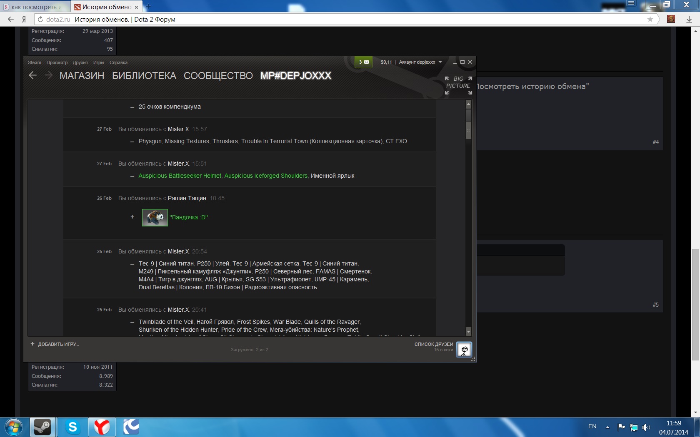The width and height of the screenshot is (700, 437).
Task: Open a new browser tab
Action: pos(148,6)
